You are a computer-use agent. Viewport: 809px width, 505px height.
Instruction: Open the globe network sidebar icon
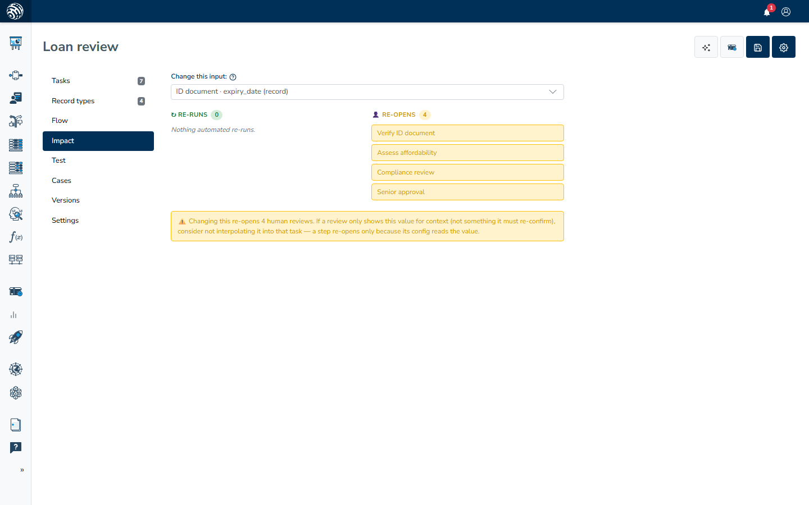(16, 369)
